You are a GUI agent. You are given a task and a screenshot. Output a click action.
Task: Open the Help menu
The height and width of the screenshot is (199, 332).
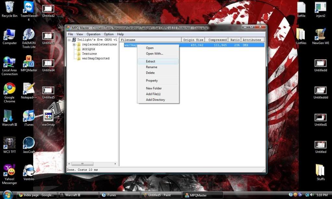tap(120, 34)
